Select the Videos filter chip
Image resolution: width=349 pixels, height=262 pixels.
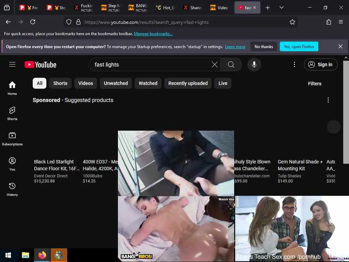click(86, 83)
